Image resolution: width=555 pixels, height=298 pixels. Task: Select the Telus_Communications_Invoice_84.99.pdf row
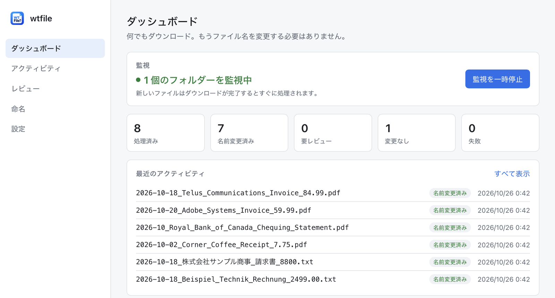coord(333,193)
